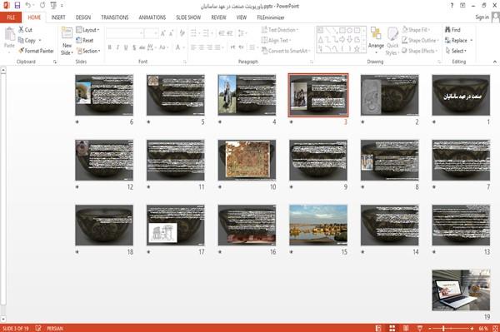The height and width of the screenshot is (332, 500).
Task: Toggle Center paragraph alignment
Action: (x=202, y=47)
